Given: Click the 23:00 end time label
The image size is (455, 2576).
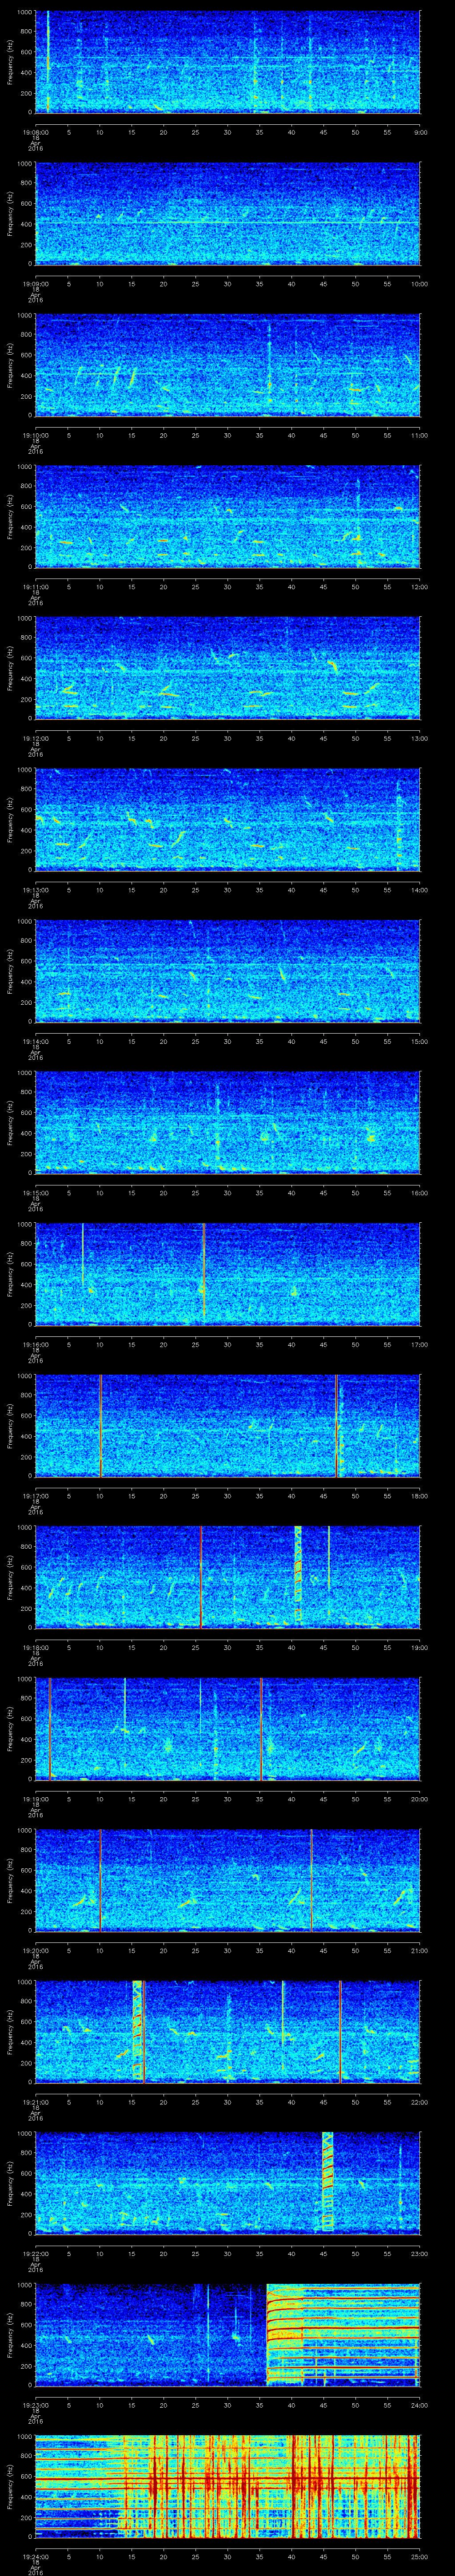Looking at the screenshot, I should point(420,2252).
